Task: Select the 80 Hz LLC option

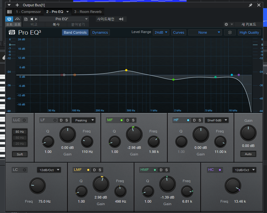Action: 20,132
